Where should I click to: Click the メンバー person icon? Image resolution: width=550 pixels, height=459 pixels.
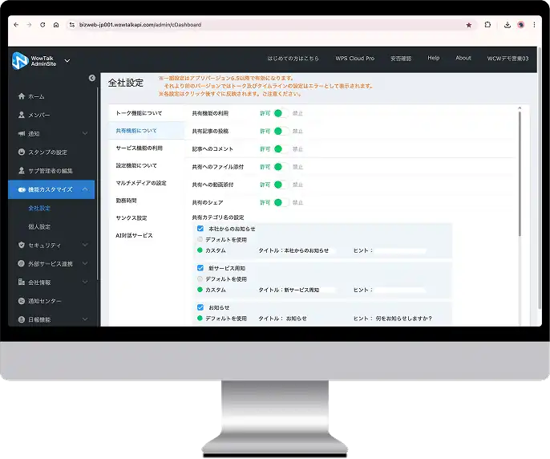point(22,115)
